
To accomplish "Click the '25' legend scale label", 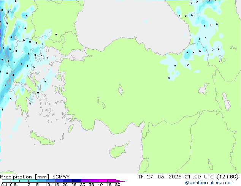I will pos(74,184).
